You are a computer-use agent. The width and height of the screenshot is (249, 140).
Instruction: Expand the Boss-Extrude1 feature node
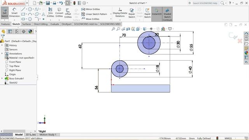2,78
